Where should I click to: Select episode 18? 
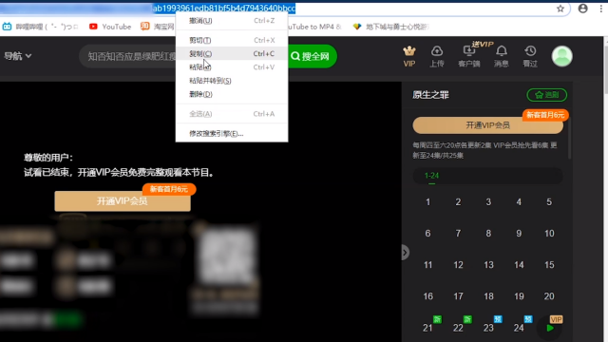click(x=488, y=296)
